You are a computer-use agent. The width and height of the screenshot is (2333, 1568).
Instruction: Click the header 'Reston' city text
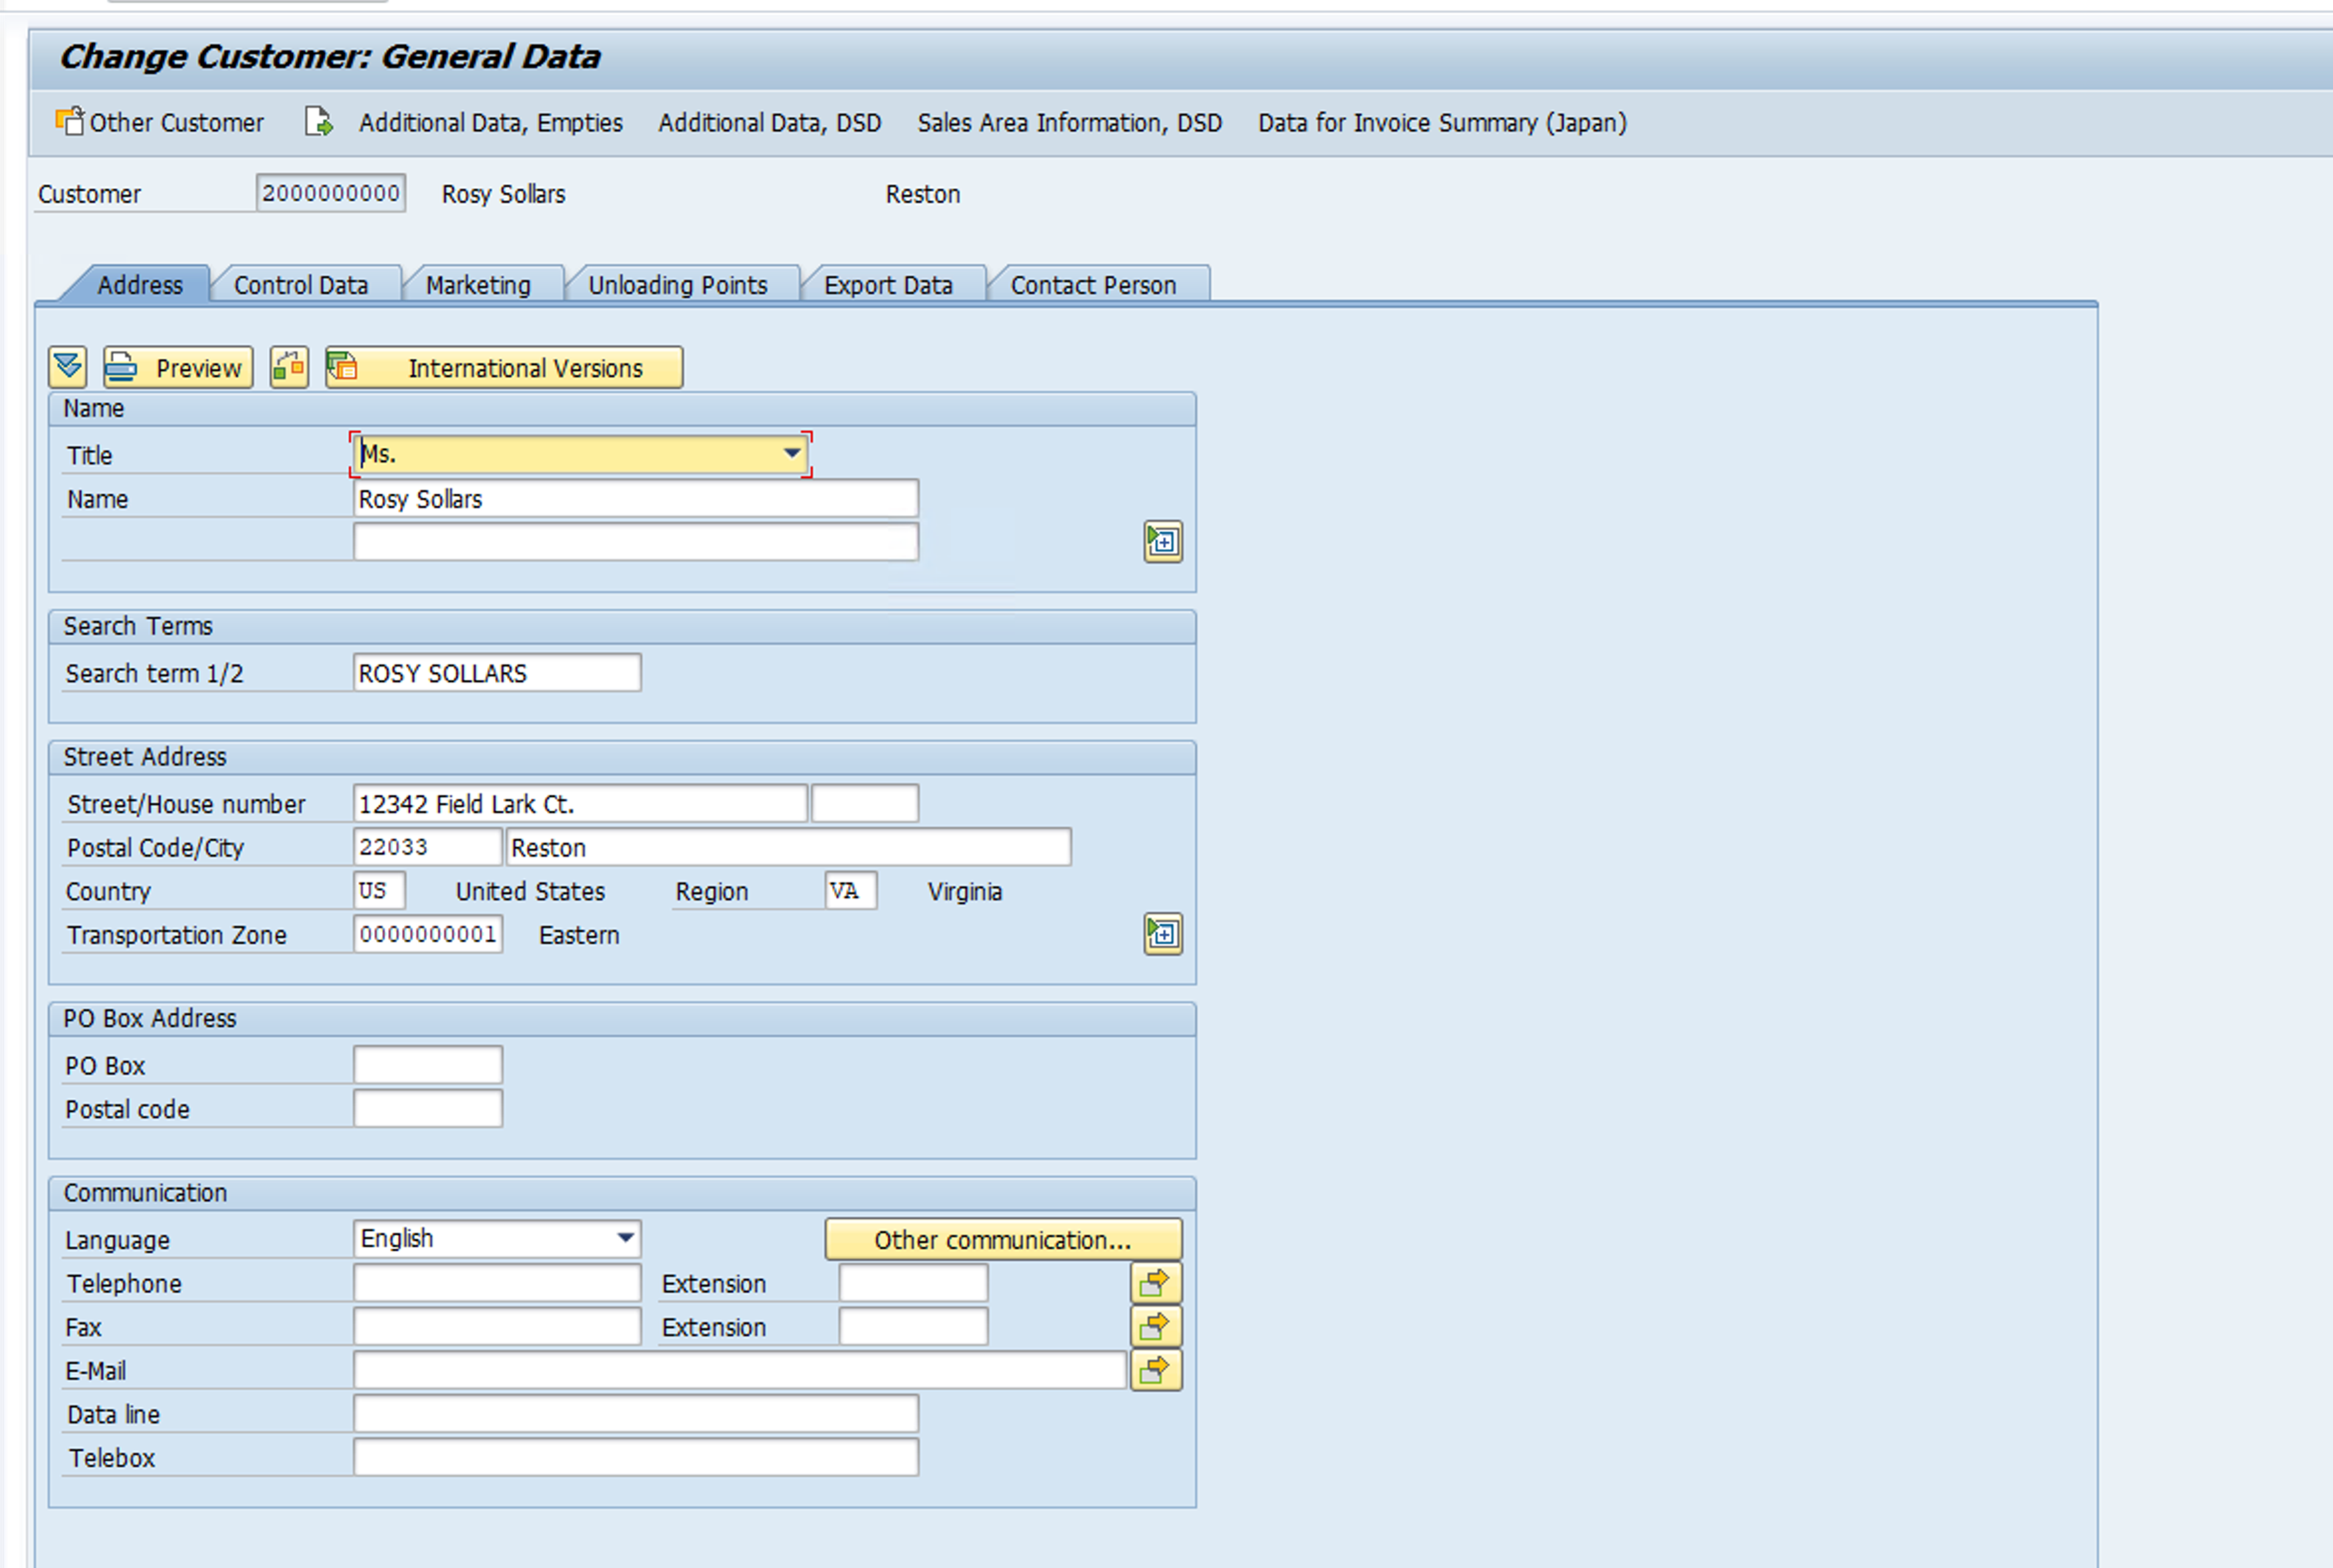tap(922, 194)
